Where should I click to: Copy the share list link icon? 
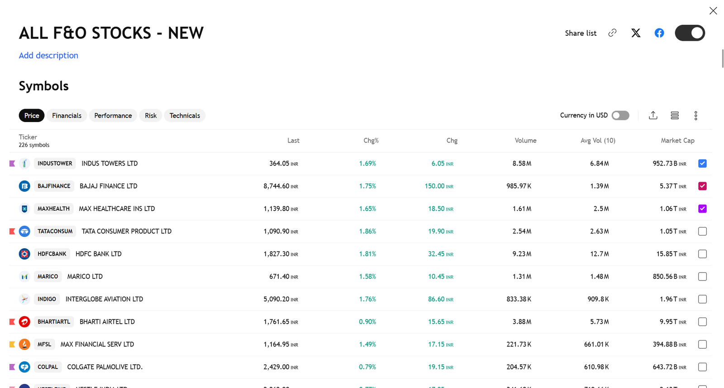click(x=612, y=33)
